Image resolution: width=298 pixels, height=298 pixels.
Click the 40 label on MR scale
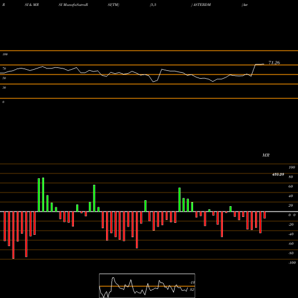pos(291,196)
